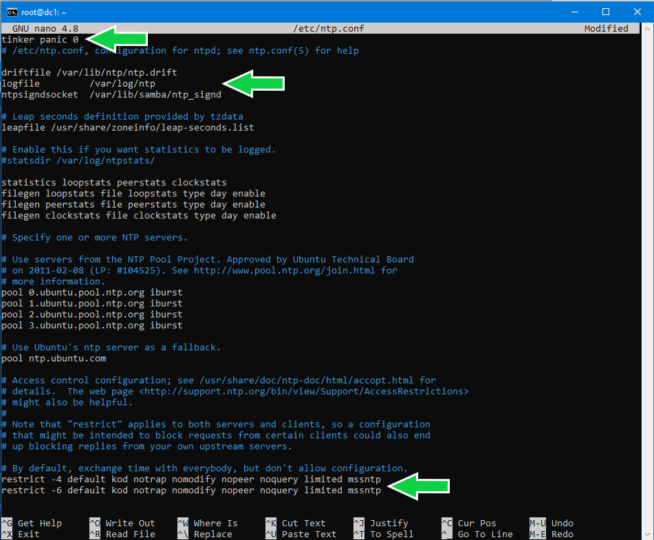The image size is (654, 540).
Task: Select the Redo shortcut
Action: (552, 535)
